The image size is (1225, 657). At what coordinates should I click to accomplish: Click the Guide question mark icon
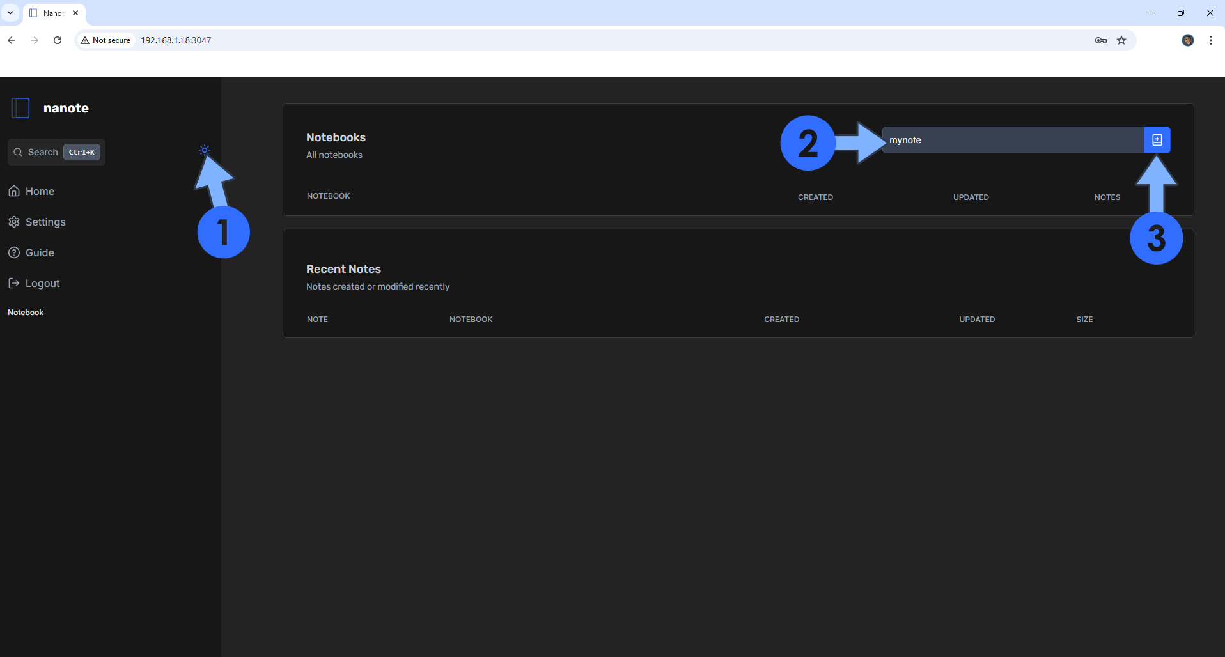pos(14,252)
